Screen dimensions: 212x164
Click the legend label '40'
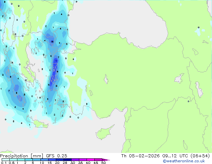pyautogui.click(x=88, y=163)
